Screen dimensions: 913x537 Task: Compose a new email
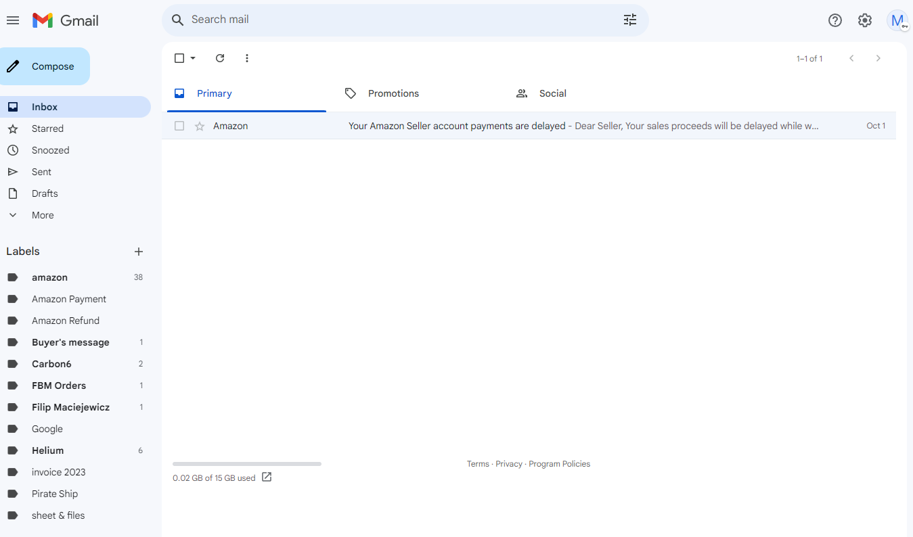coord(45,66)
